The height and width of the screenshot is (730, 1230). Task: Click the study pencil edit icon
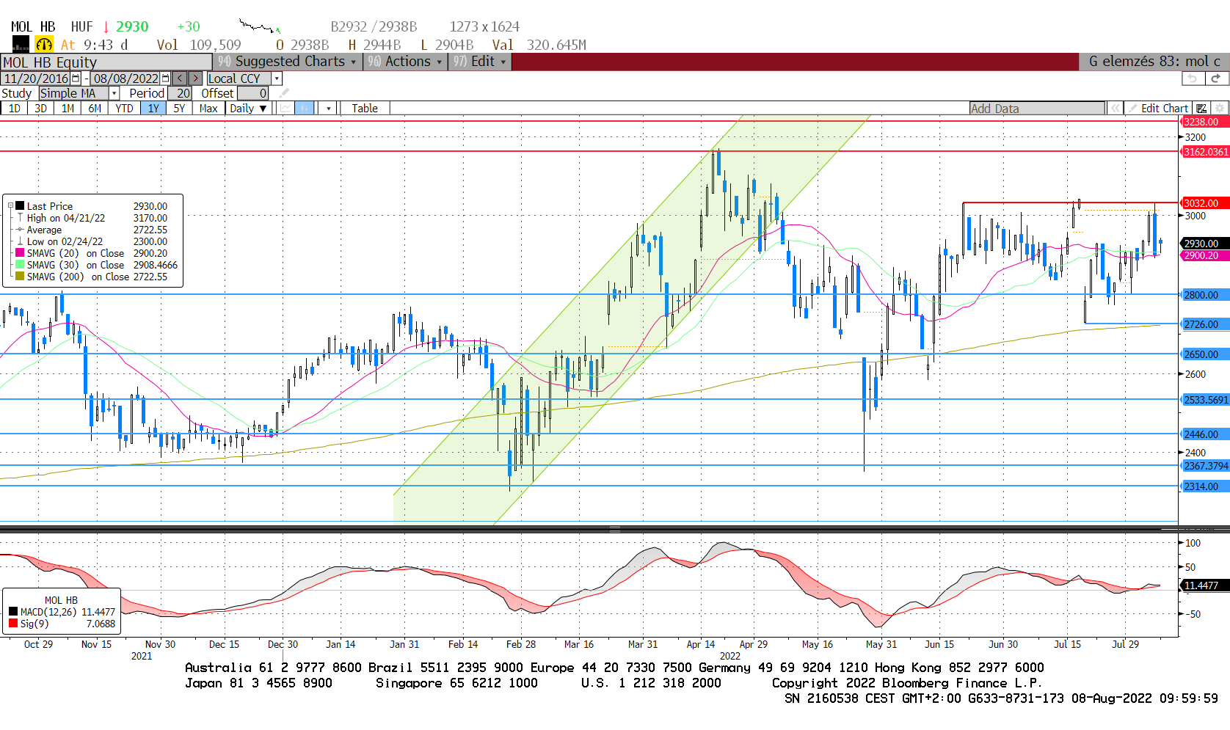[x=284, y=93]
